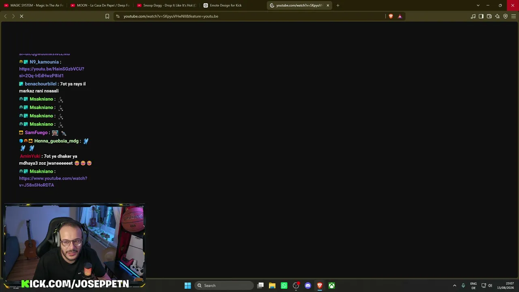
Task: Open N9_kamounia's youtu.be link
Action: 51,72
